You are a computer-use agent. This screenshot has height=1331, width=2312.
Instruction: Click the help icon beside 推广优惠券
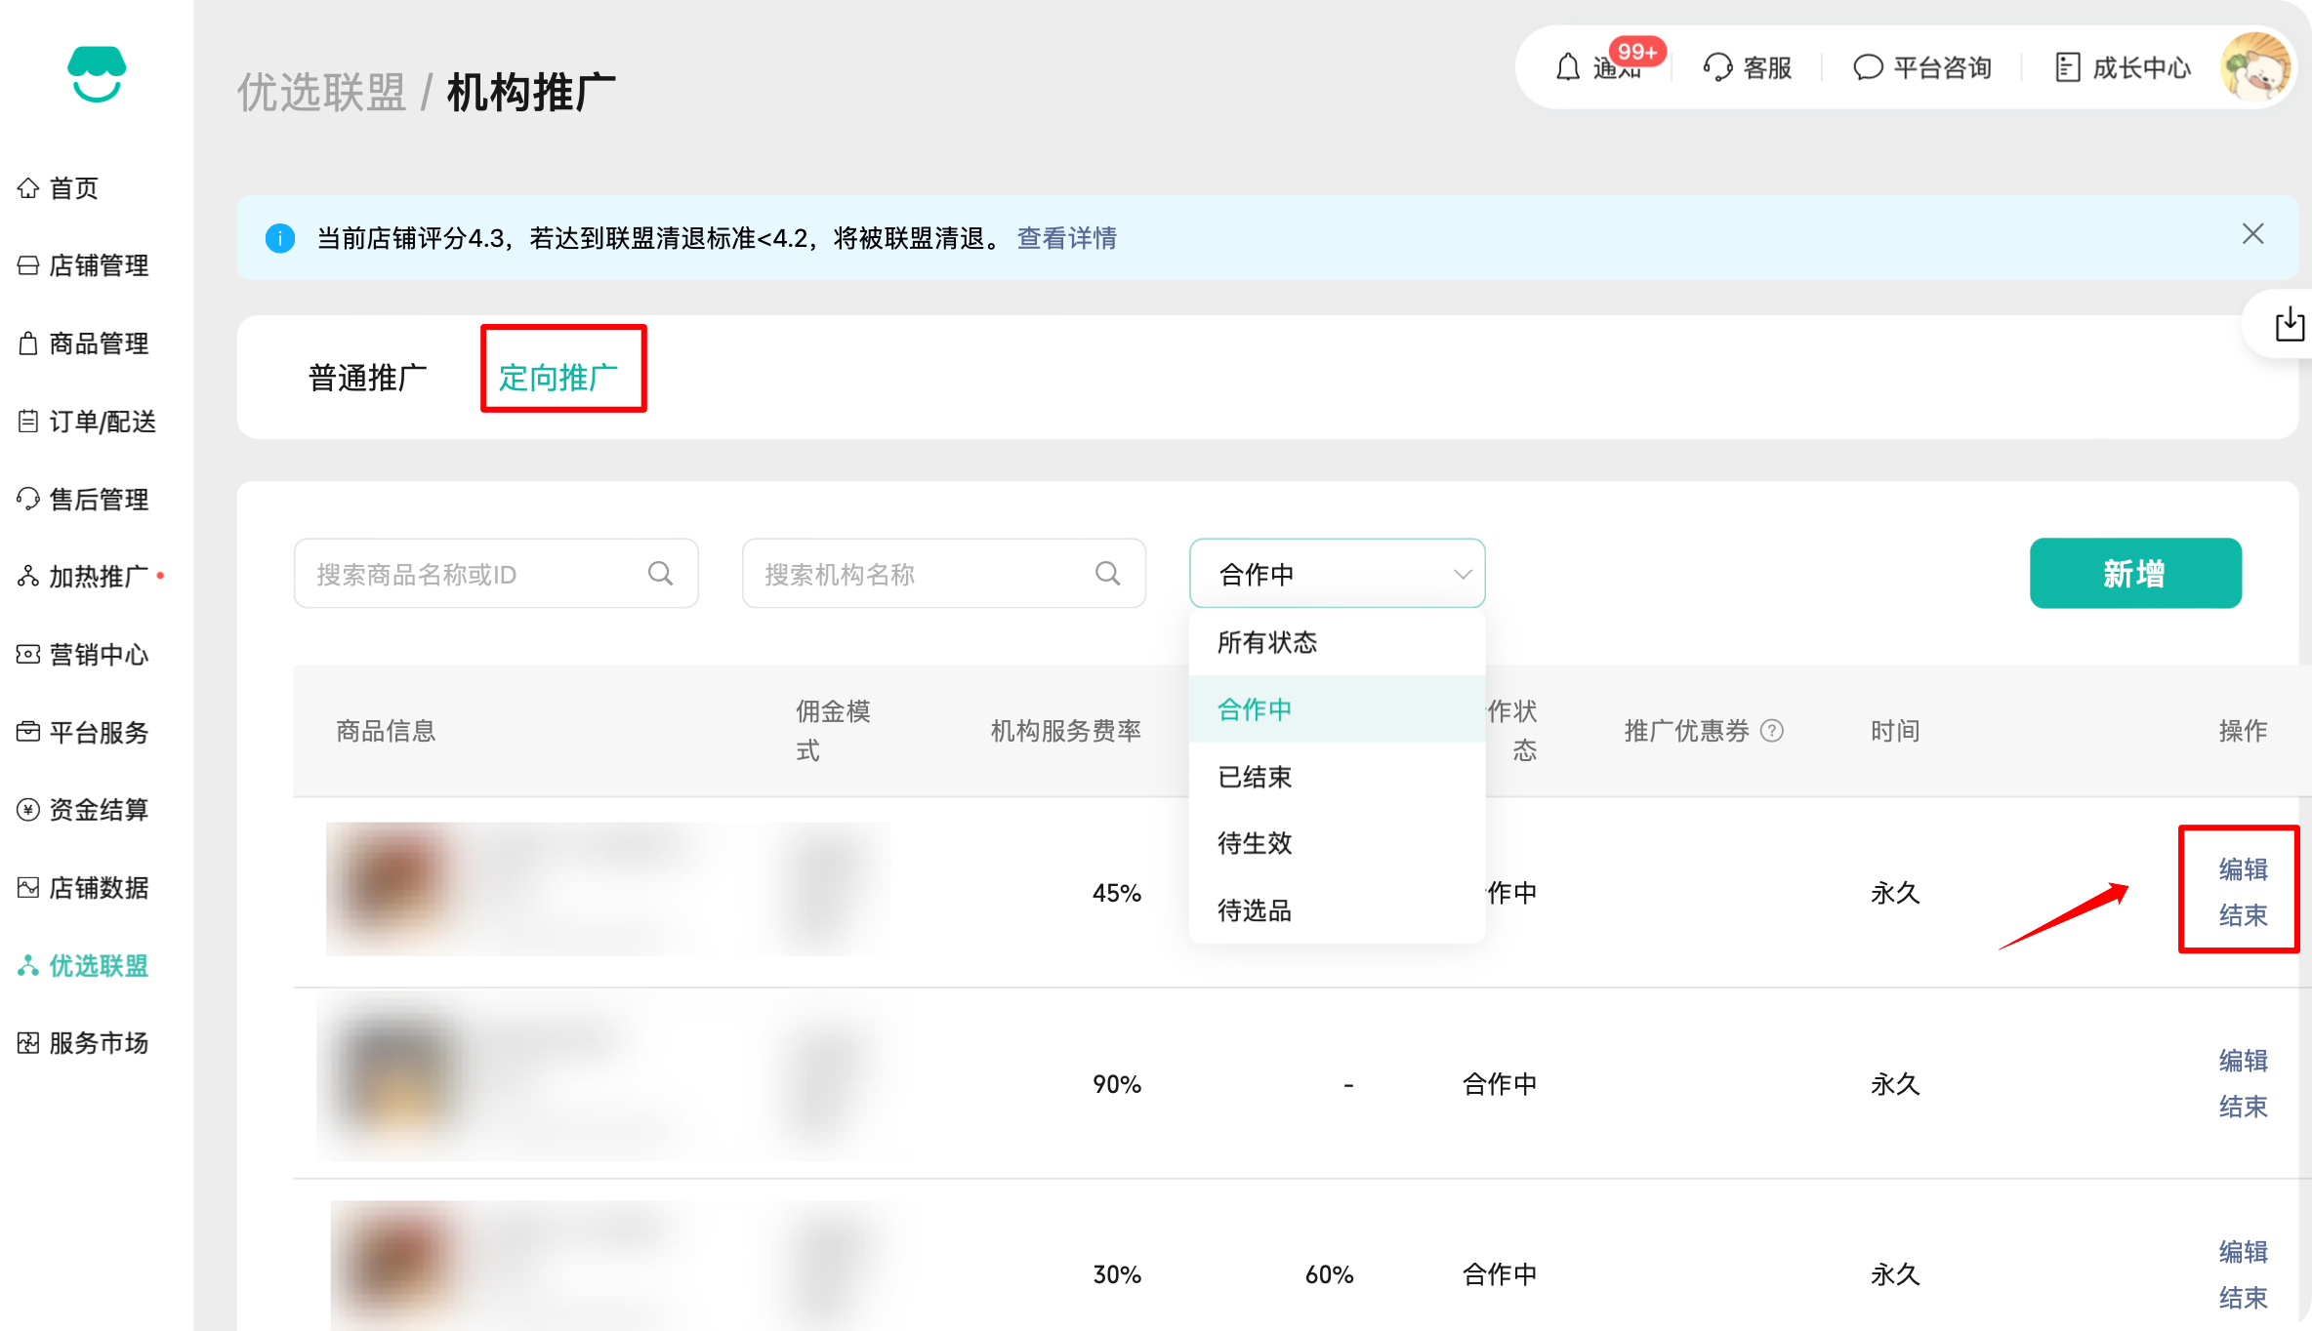click(1772, 731)
